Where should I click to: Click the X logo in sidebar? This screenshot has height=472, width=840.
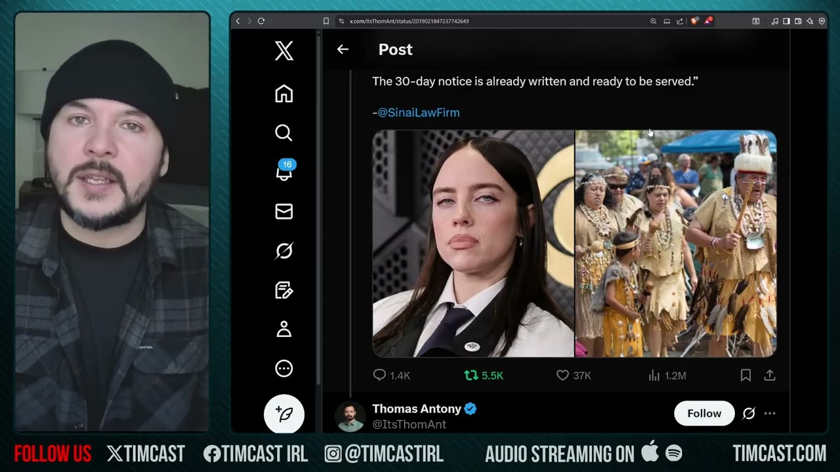point(284,50)
